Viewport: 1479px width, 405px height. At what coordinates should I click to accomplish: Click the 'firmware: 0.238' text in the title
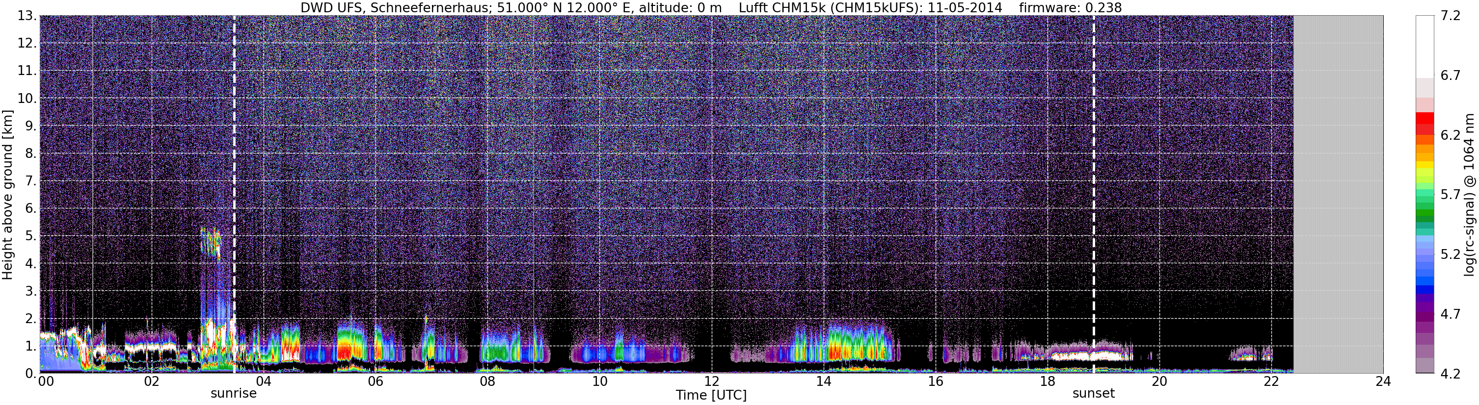point(1070,7)
